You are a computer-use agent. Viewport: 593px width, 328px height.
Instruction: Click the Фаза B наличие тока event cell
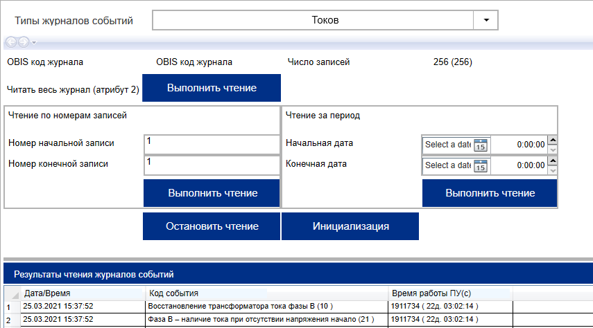point(267,320)
